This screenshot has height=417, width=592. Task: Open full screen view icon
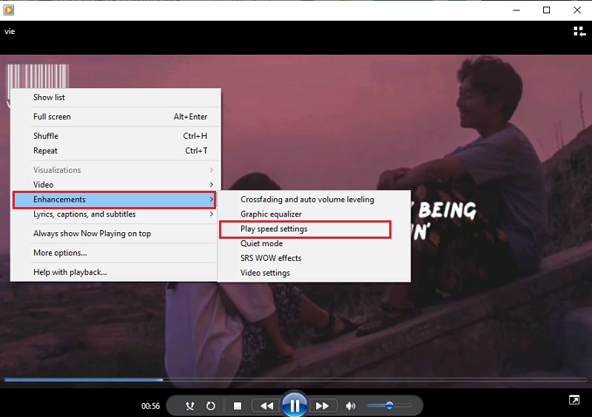574,400
